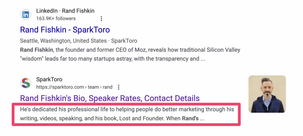Viewport: 303px width, 136px height.
Task: Click the "LinkedIn · Rand Fishkin" source name
Action: point(65,11)
